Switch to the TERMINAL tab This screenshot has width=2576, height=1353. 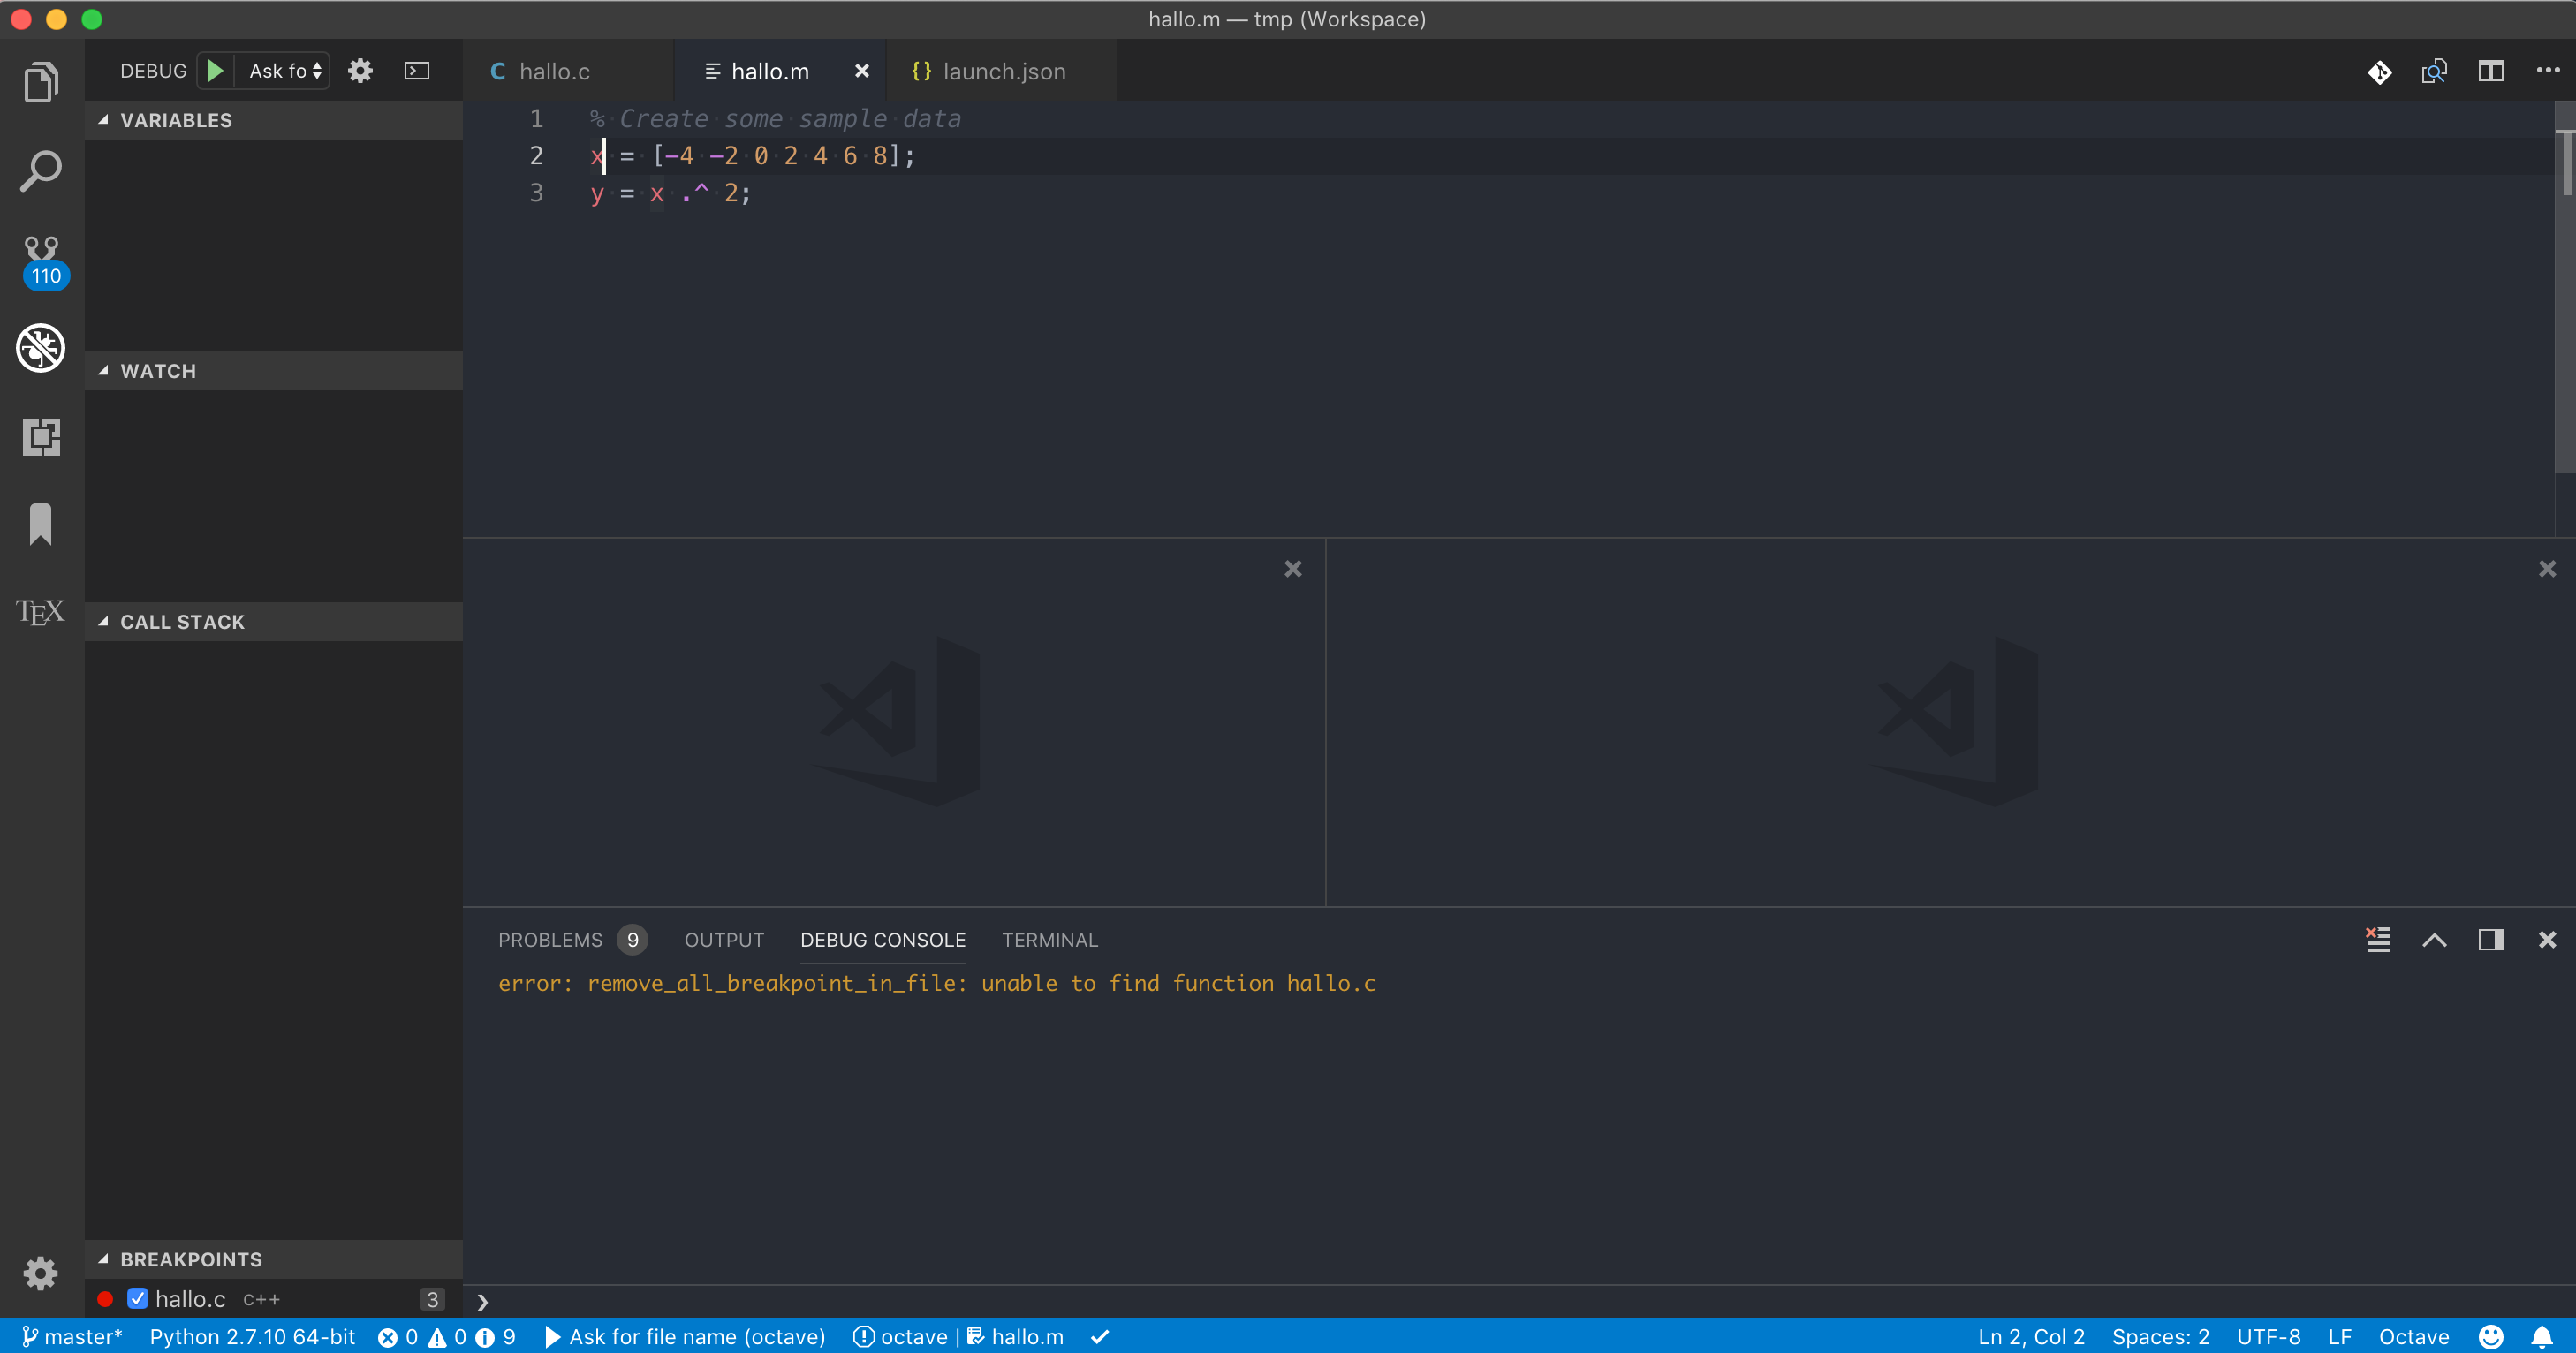1050,940
